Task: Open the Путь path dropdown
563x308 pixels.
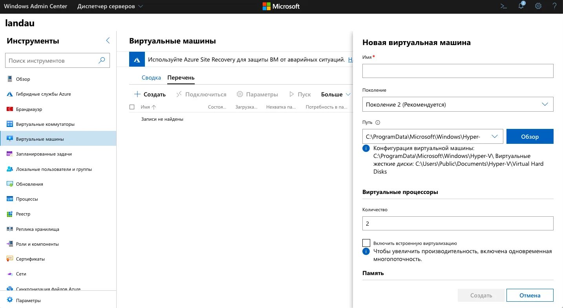Action: click(433, 136)
